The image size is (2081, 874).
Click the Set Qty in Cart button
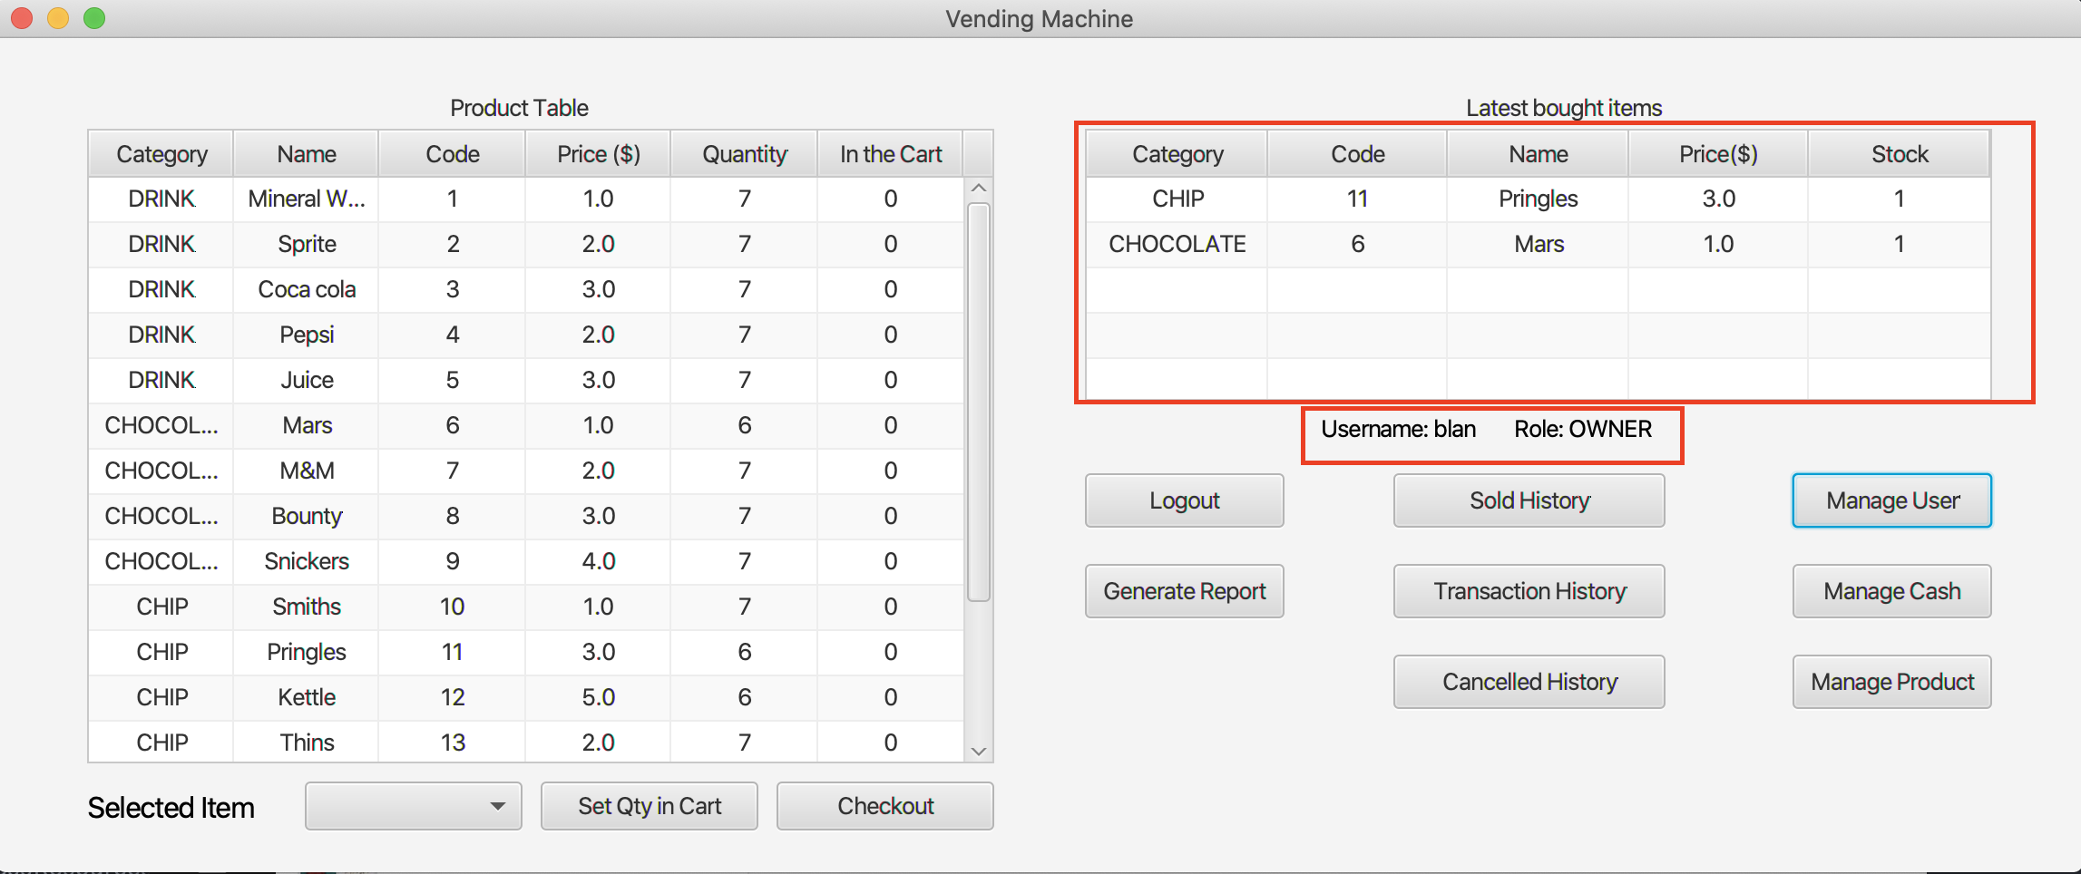coord(650,806)
